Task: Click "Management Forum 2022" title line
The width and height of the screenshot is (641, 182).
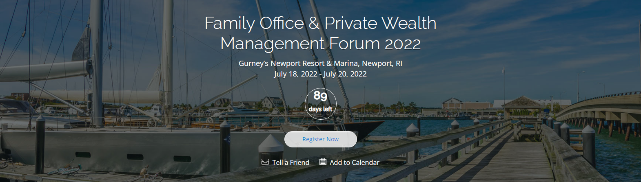Action: [x=320, y=44]
